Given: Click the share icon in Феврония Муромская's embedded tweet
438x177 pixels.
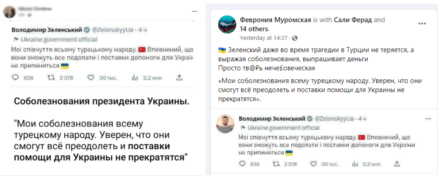Looking at the screenshot, I should [x=397, y=163].
